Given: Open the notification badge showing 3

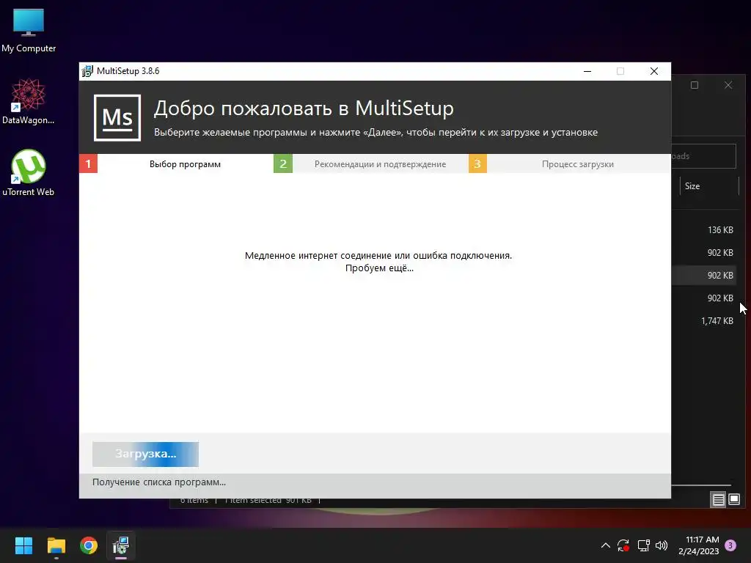Looking at the screenshot, I should click(x=730, y=545).
